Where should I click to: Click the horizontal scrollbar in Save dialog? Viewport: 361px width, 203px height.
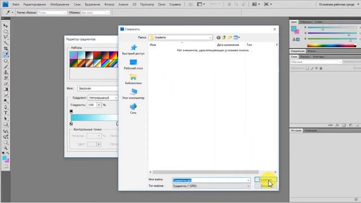point(205,172)
